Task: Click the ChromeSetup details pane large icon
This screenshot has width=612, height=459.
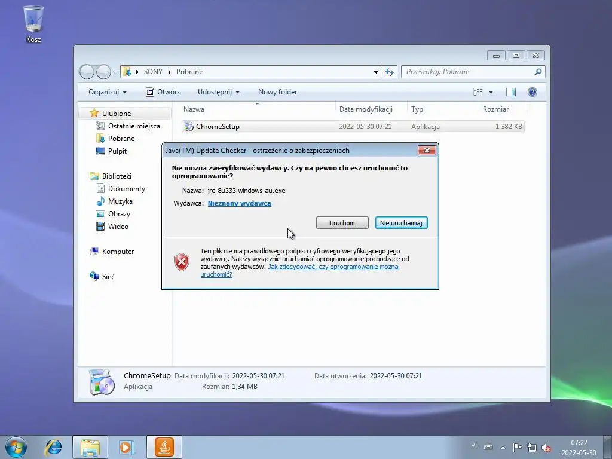Action: coord(102,382)
